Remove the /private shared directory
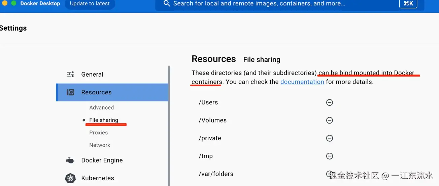The height and width of the screenshot is (186, 439). [330, 138]
